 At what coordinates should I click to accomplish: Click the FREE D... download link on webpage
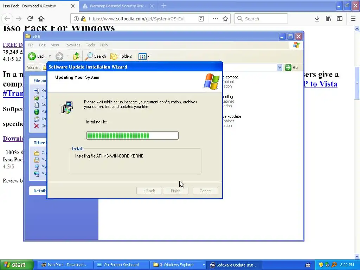13,45
